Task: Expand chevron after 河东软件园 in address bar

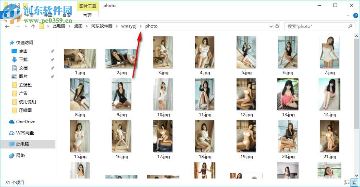Action: click(x=117, y=26)
